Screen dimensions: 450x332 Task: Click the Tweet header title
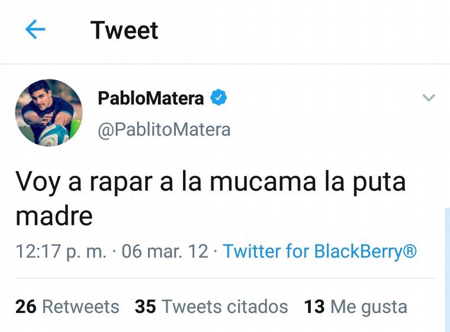pyautogui.click(x=124, y=30)
